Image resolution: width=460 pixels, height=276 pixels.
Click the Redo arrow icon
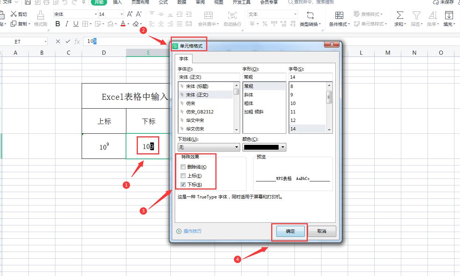click(x=74, y=2)
